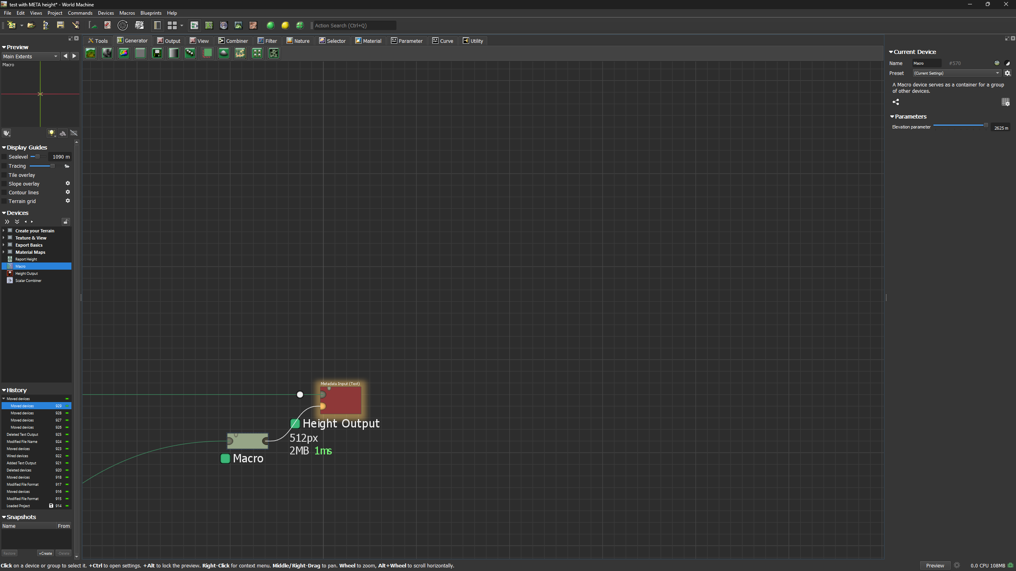This screenshot has height=571, width=1016.
Task: Enable the Sealevel checkbox
Action: (x=4, y=157)
